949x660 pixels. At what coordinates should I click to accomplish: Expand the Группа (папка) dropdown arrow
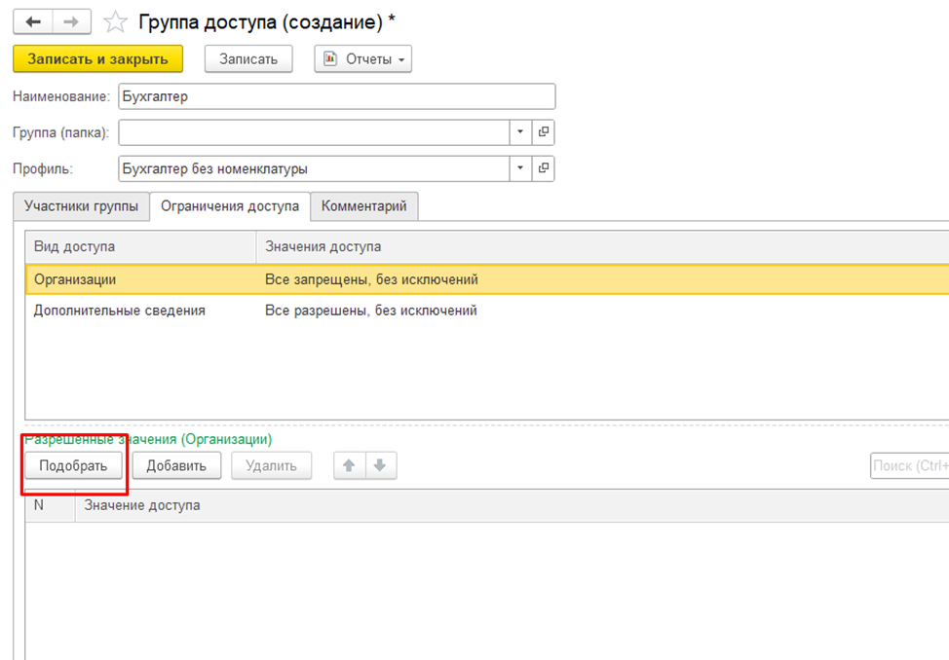(520, 132)
